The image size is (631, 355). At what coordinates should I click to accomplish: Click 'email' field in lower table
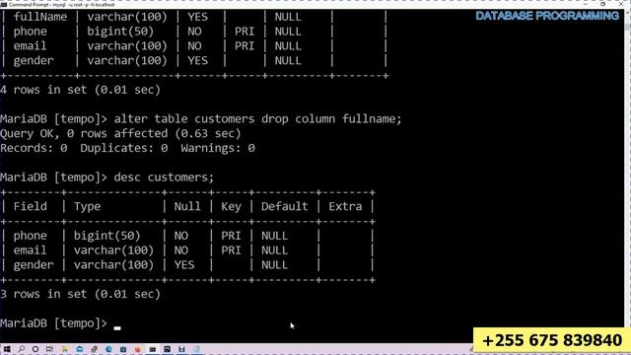pos(31,250)
